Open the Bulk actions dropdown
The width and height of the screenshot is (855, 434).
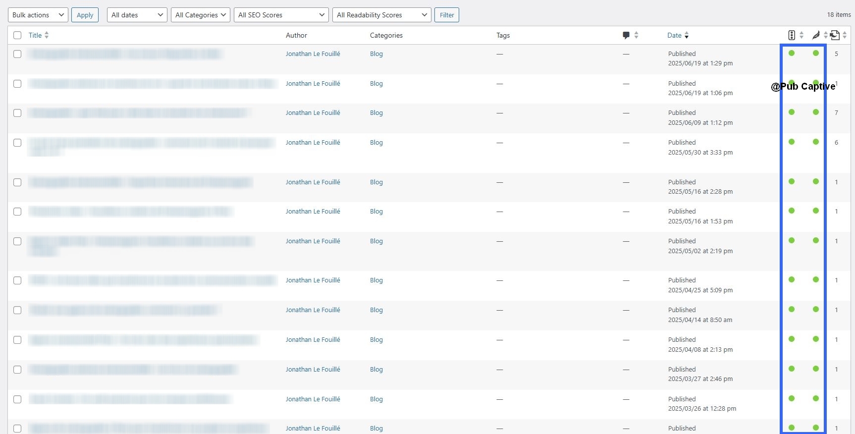coord(38,15)
